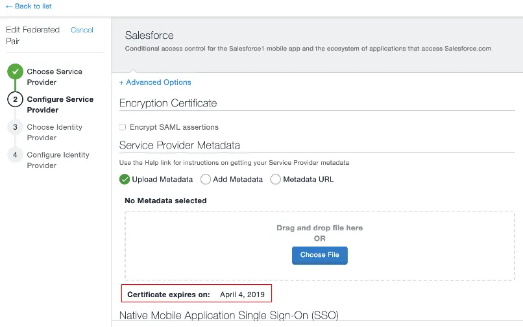The image size is (523, 327).
Task: Select Configure Service Provider step
Action: (60, 104)
